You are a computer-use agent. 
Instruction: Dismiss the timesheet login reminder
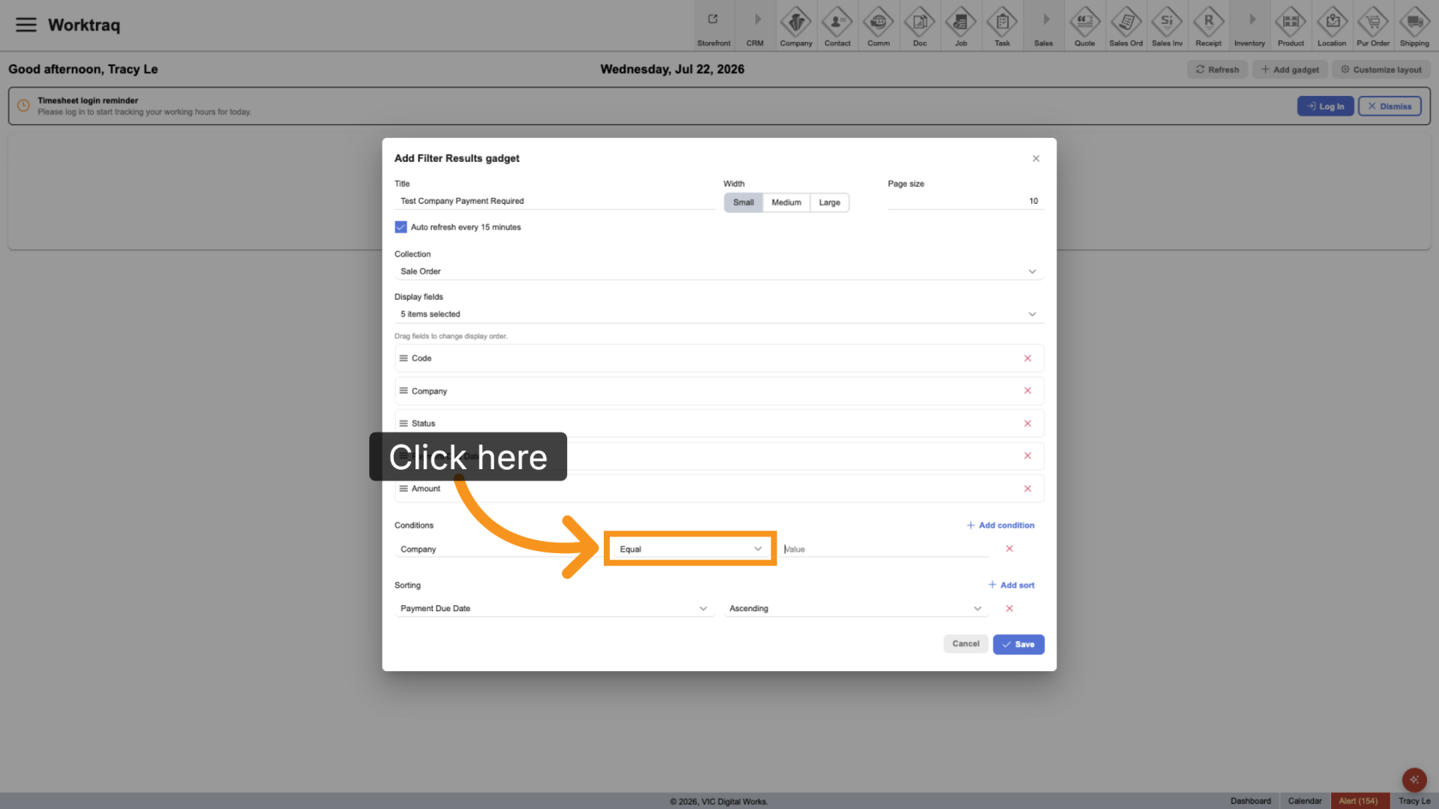tap(1389, 106)
